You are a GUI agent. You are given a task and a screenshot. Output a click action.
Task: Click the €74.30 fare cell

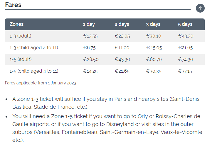186,59
